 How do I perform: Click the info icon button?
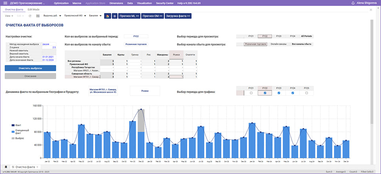click(114, 16)
